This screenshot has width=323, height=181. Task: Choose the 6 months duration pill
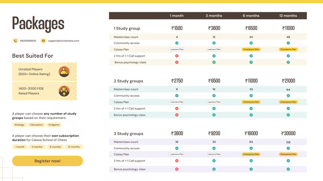(55, 147)
